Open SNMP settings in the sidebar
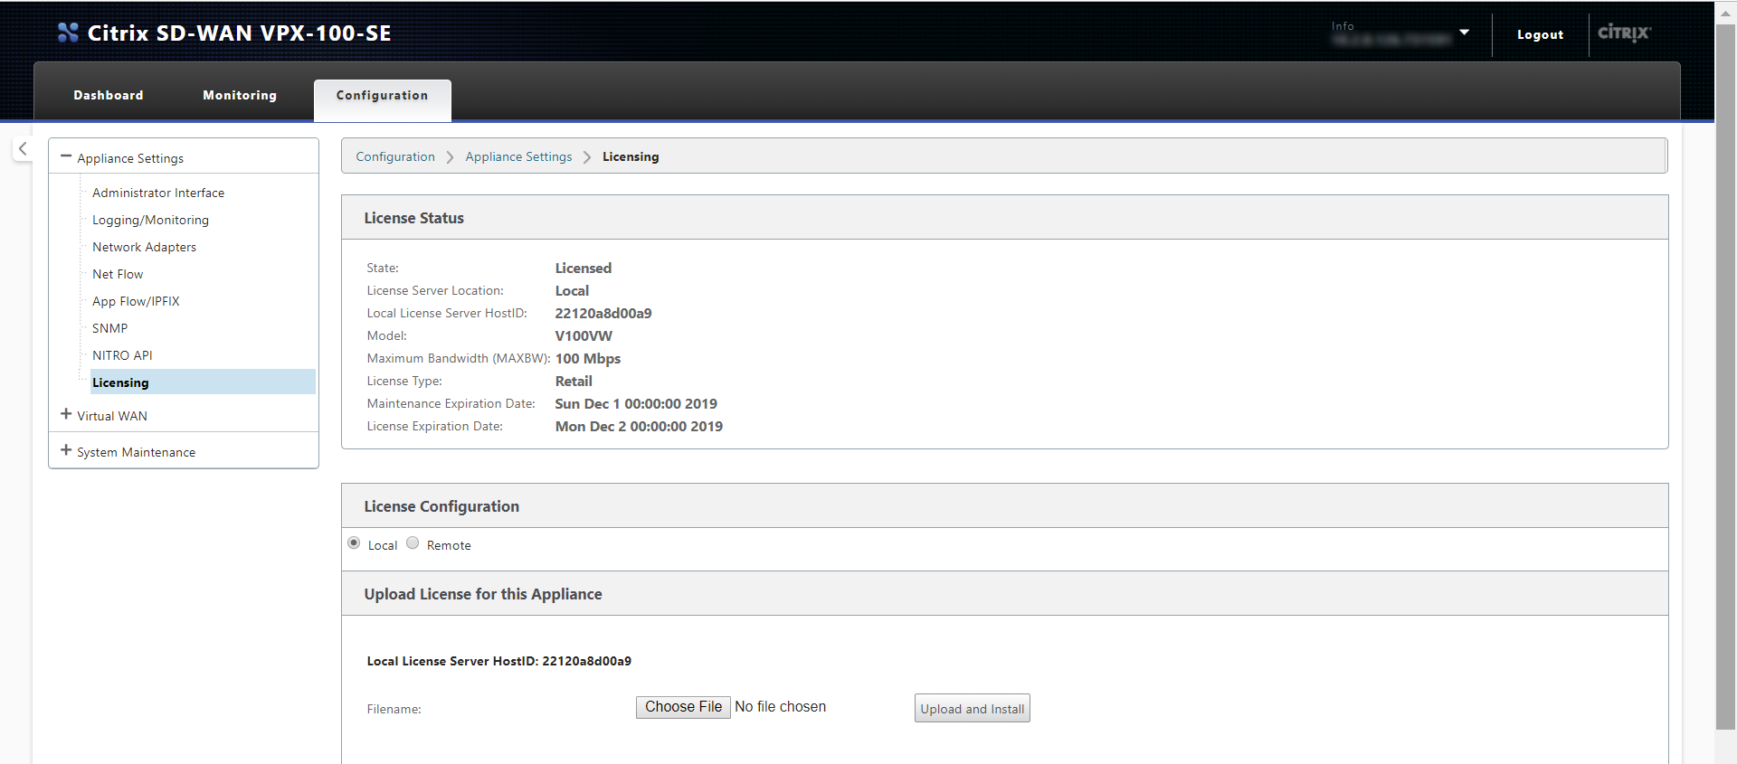The height and width of the screenshot is (764, 1737). tap(109, 328)
